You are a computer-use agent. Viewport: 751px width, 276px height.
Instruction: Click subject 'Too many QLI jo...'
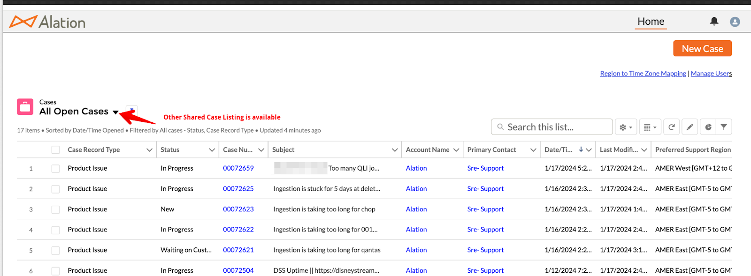tap(354, 168)
